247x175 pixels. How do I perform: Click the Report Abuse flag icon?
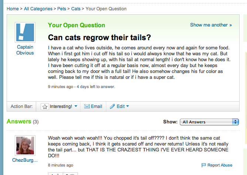click(204, 165)
